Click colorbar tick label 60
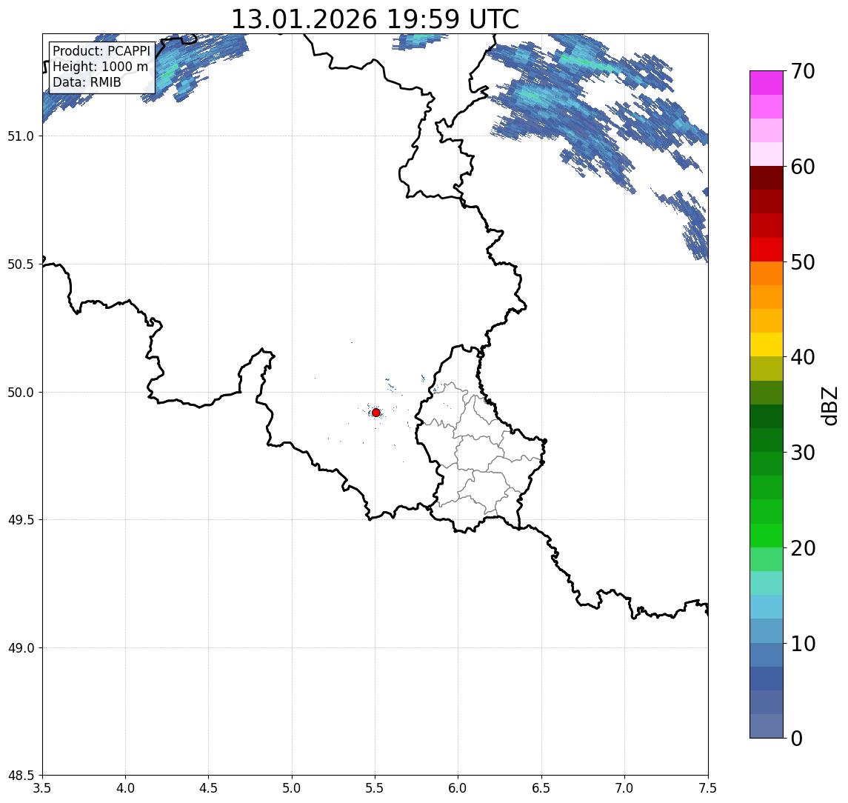Screen dimensions: 848x803 803,167
